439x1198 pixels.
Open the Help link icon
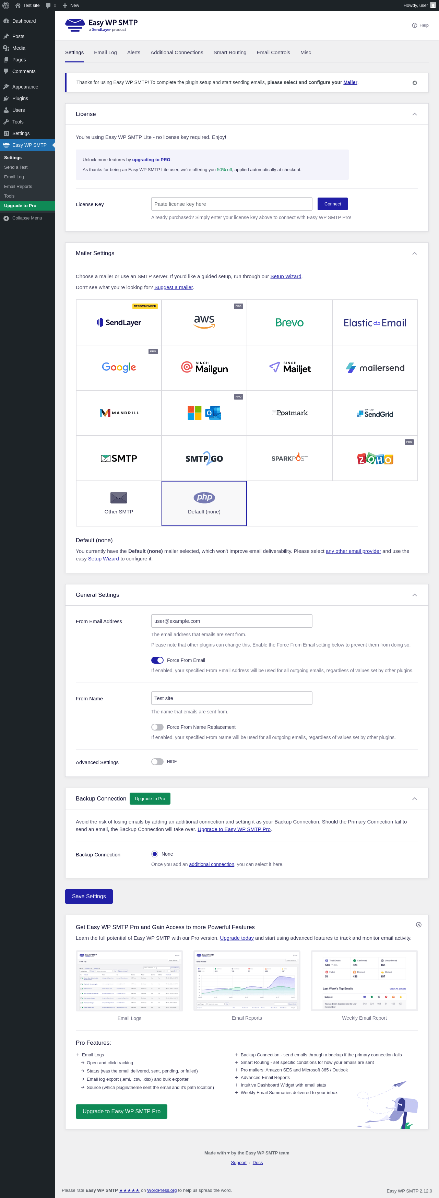pyautogui.click(x=420, y=25)
